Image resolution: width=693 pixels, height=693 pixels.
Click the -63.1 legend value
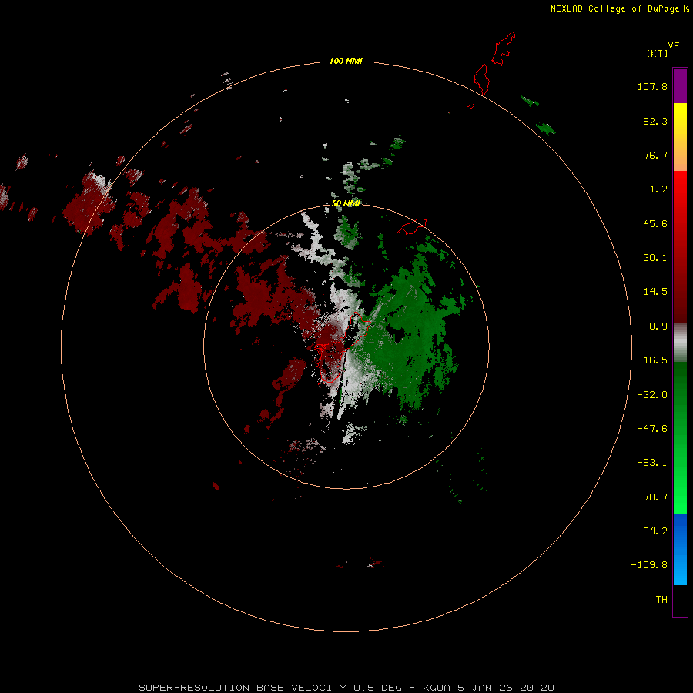tap(652, 463)
